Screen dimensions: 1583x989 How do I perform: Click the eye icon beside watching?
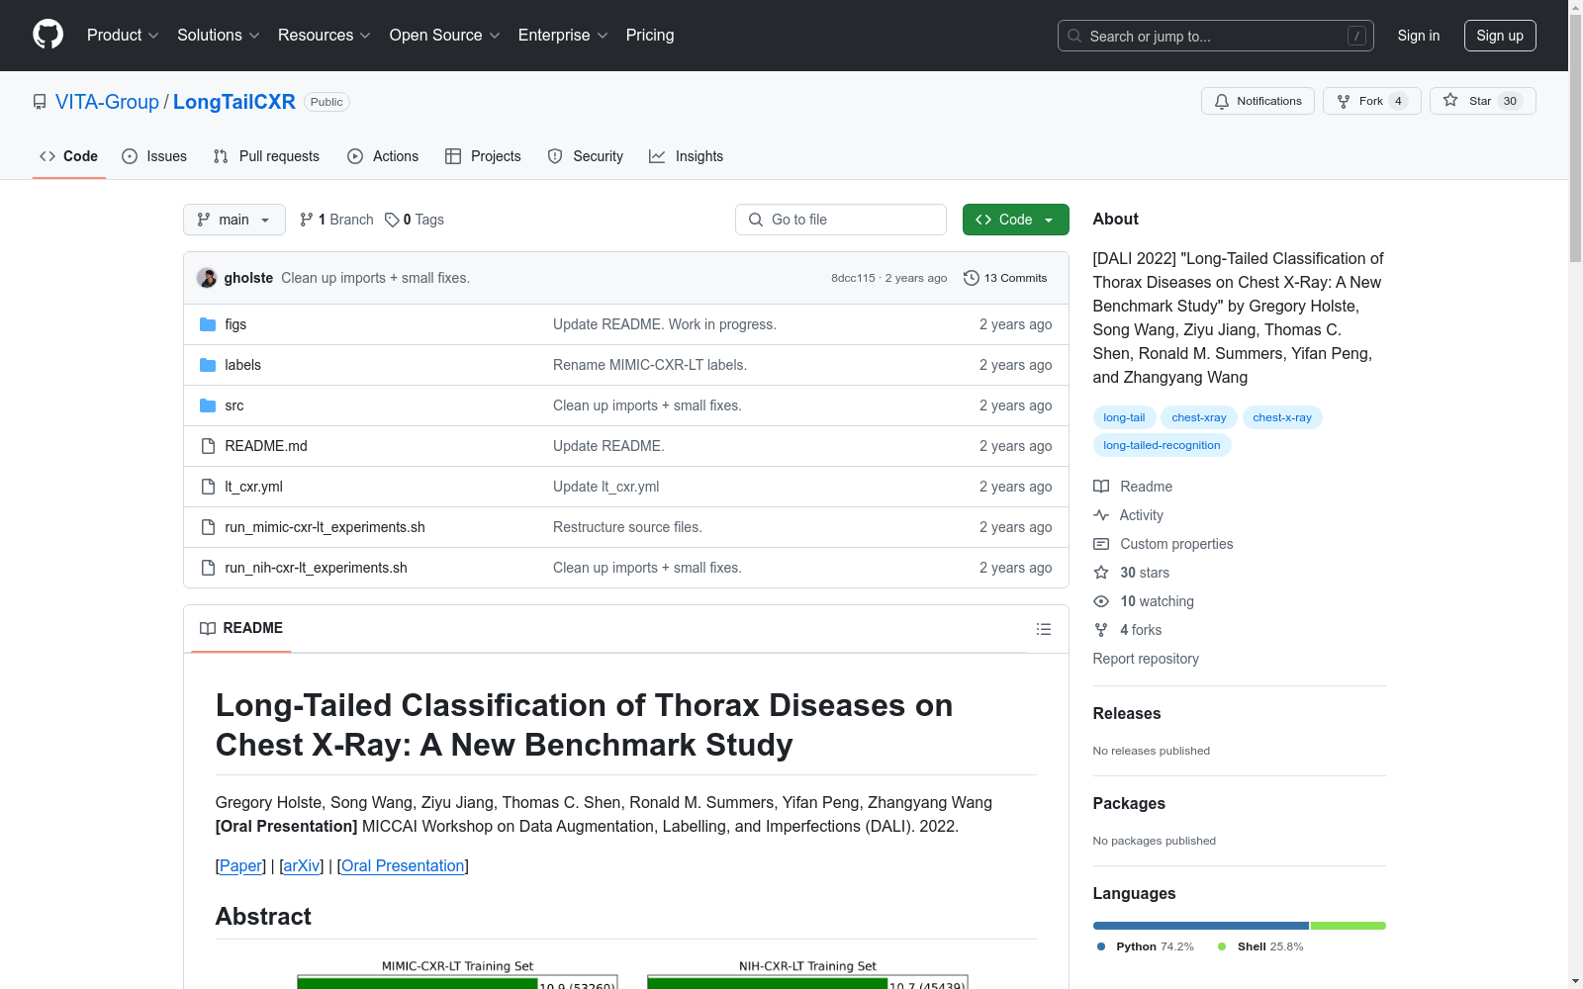[x=1101, y=601]
